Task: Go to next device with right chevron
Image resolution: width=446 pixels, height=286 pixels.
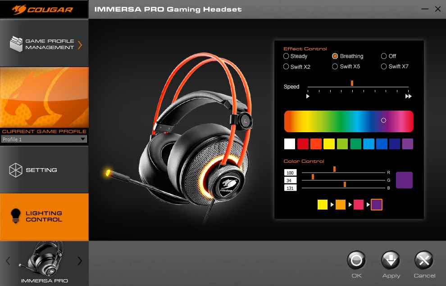Action: click(x=80, y=261)
